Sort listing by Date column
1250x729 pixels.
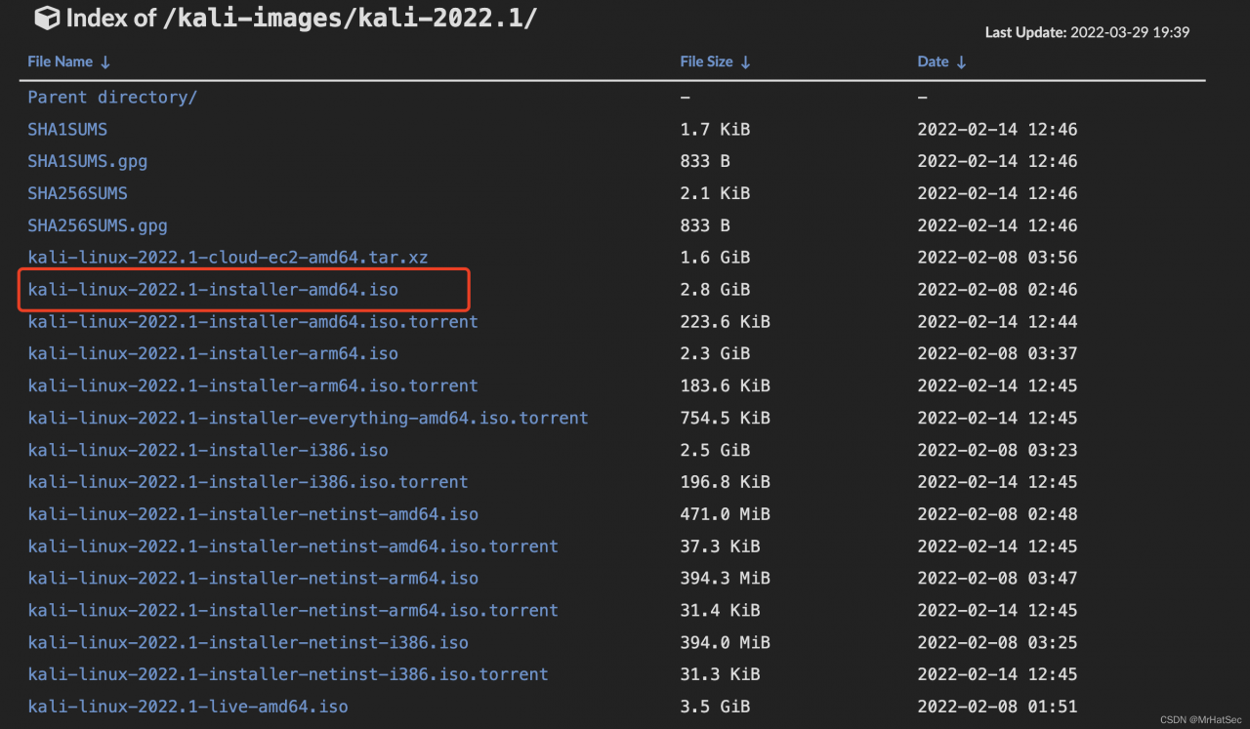(x=941, y=61)
